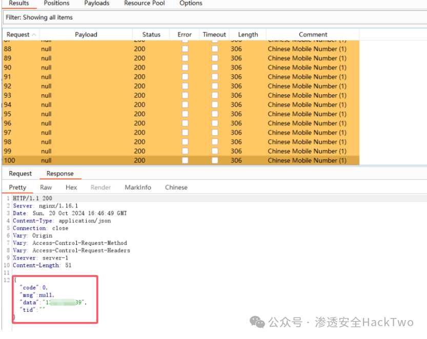Select request number 100 row
The image size is (427, 339).
181,160
